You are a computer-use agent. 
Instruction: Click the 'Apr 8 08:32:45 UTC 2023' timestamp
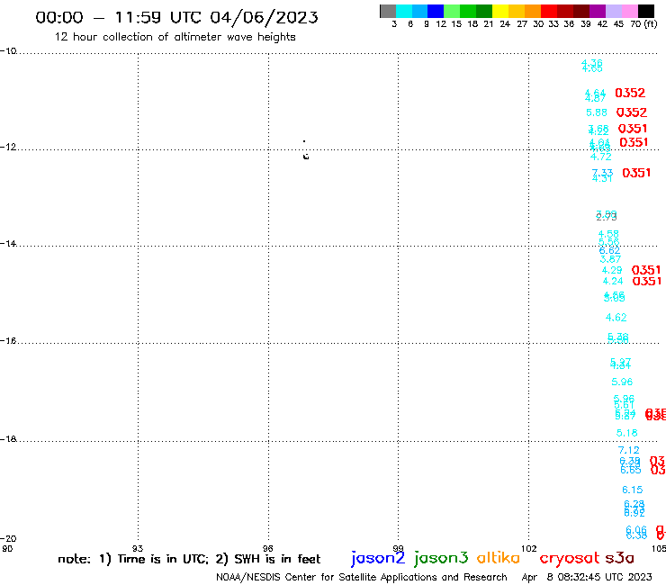pyautogui.click(x=587, y=578)
